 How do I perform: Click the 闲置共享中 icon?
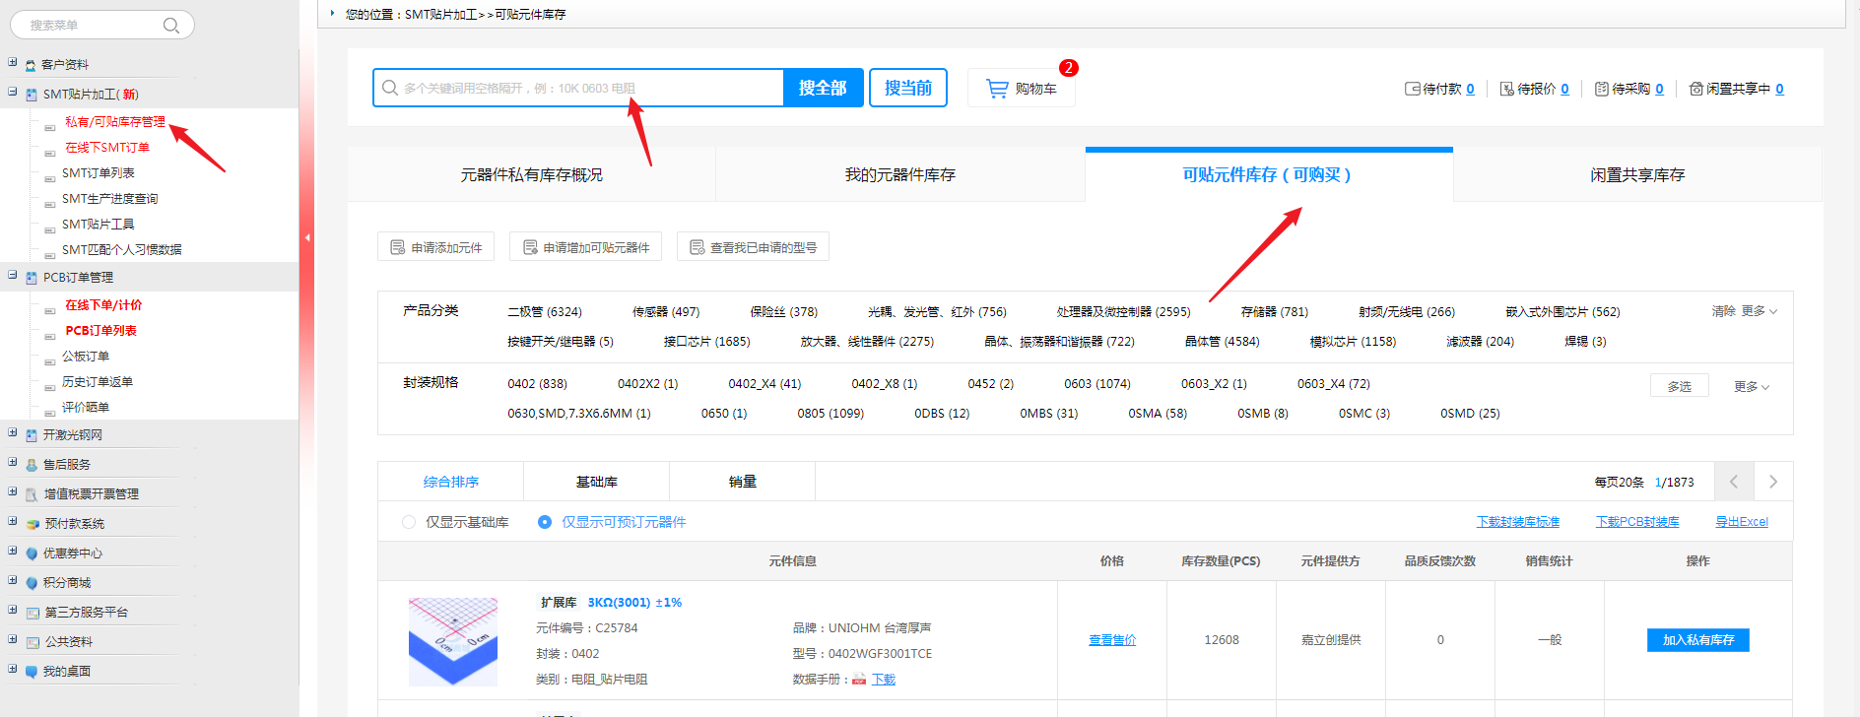tap(1695, 89)
